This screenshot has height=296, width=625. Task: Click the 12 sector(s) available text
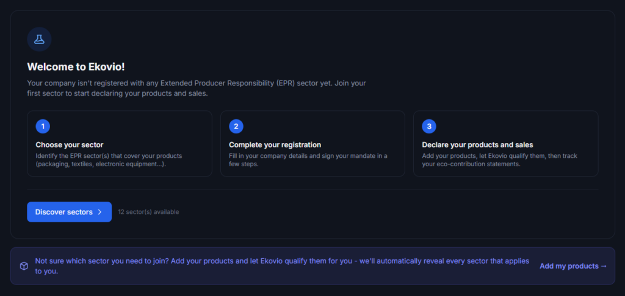point(149,212)
